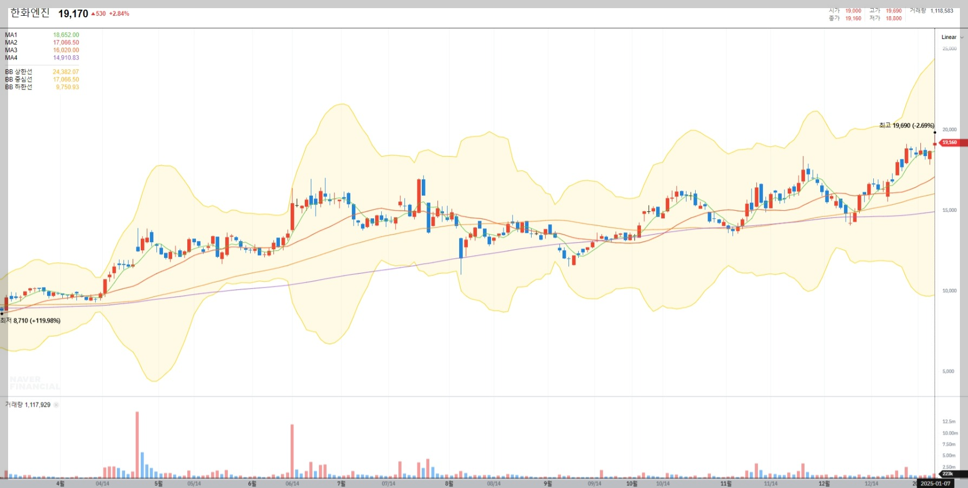Click the +2.84% change percentage
Viewport: 968px width, 488px height.
pos(119,14)
